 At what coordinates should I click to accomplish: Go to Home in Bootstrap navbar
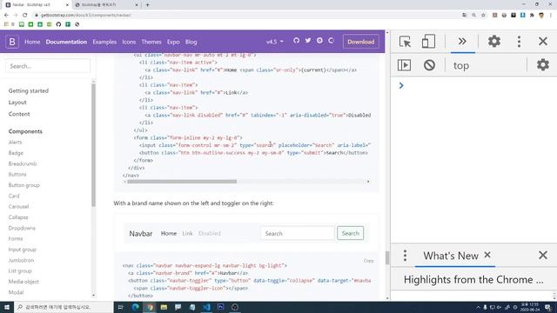pyautogui.click(x=32, y=42)
